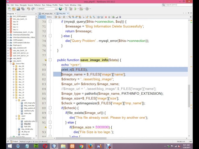Expand the seip_php29 project node
Screen dimensions: 199x149
tap(8, 58)
